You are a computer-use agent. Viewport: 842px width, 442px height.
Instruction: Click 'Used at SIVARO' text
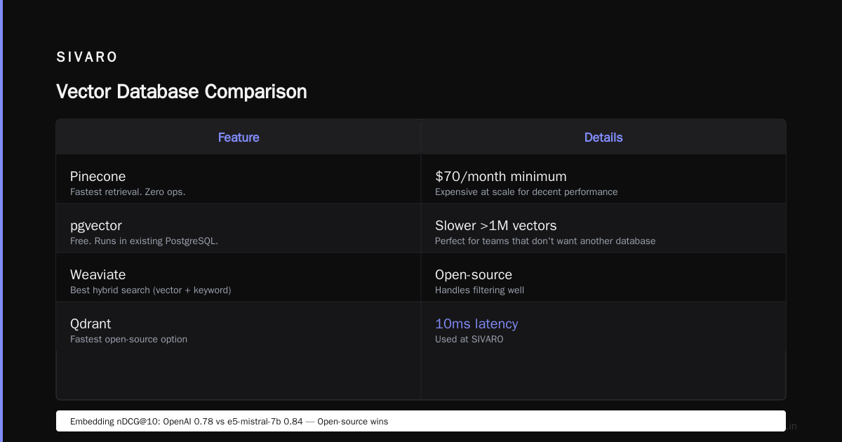tap(469, 339)
